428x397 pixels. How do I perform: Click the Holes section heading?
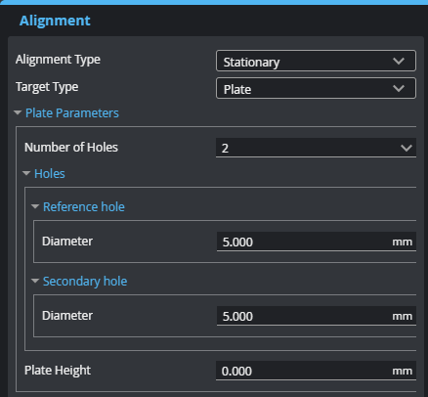point(50,174)
